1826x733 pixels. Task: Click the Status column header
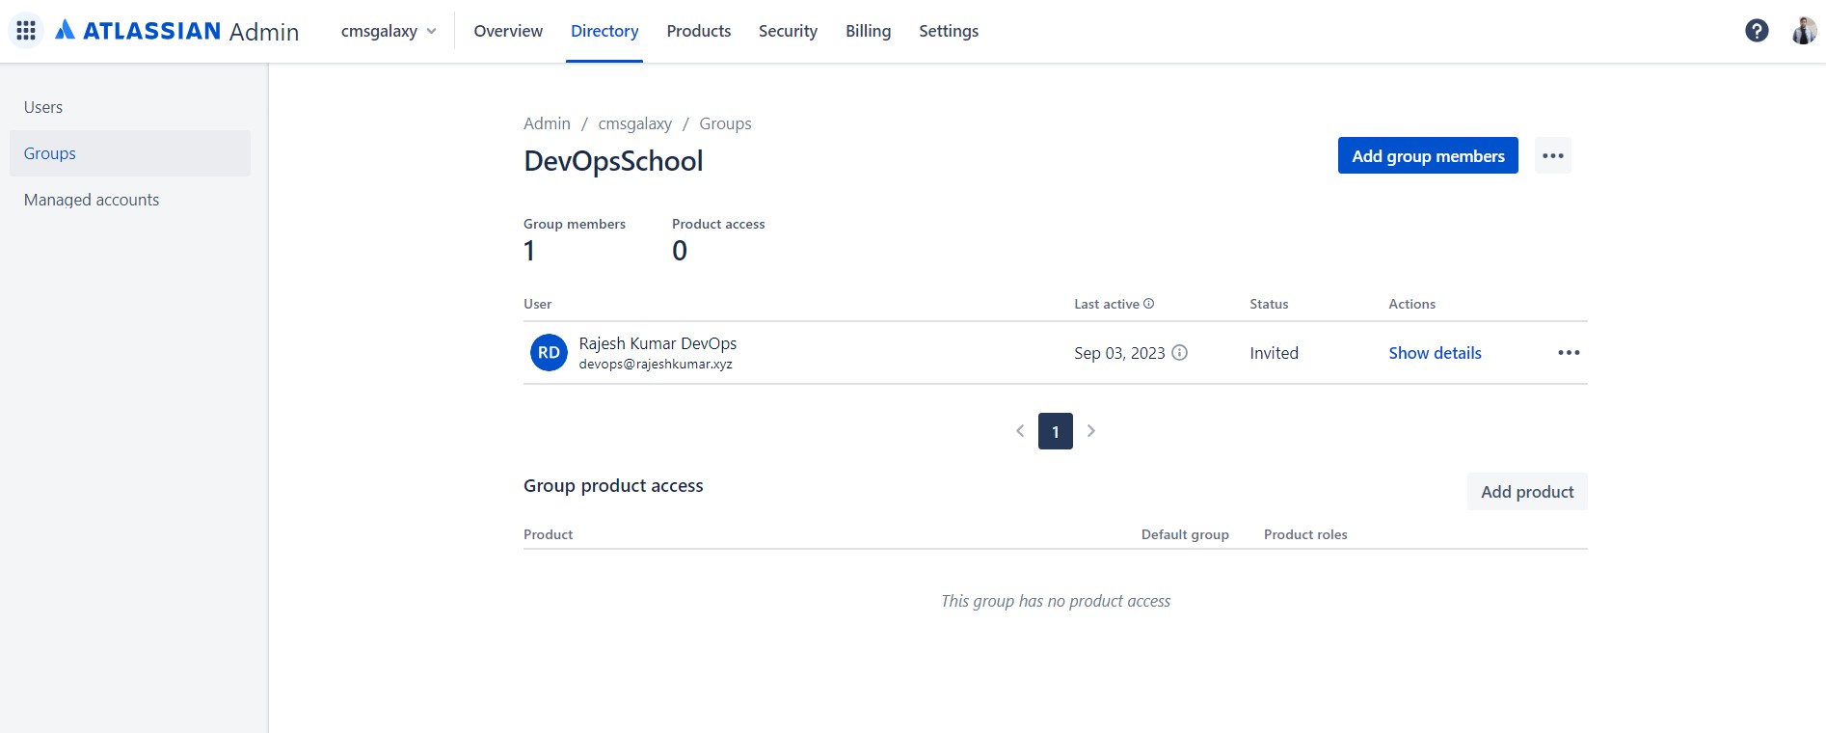tap(1269, 304)
